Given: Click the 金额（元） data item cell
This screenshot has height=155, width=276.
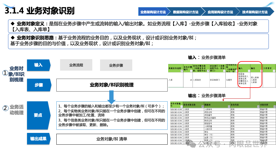Looking at the screenshot, I should click(217, 137).
